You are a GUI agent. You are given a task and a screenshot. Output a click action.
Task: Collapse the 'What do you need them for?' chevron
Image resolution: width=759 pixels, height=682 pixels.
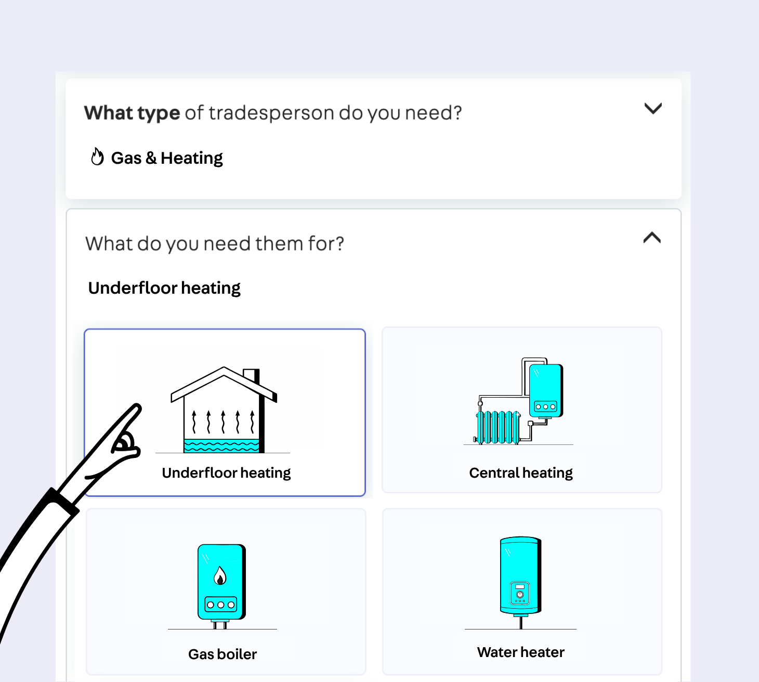click(x=652, y=238)
